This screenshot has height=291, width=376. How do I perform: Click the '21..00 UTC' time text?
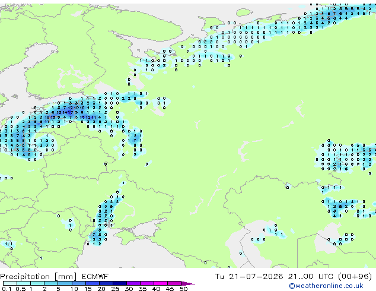click(311, 277)
